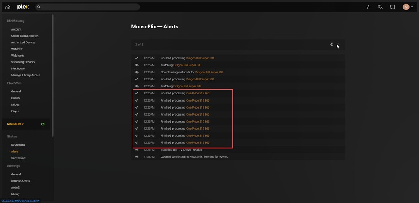The height and width of the screenshot is (203, 419).
Task: Click tag icon on Matching Dragon Ball S03 row
Action: point(137,65)
